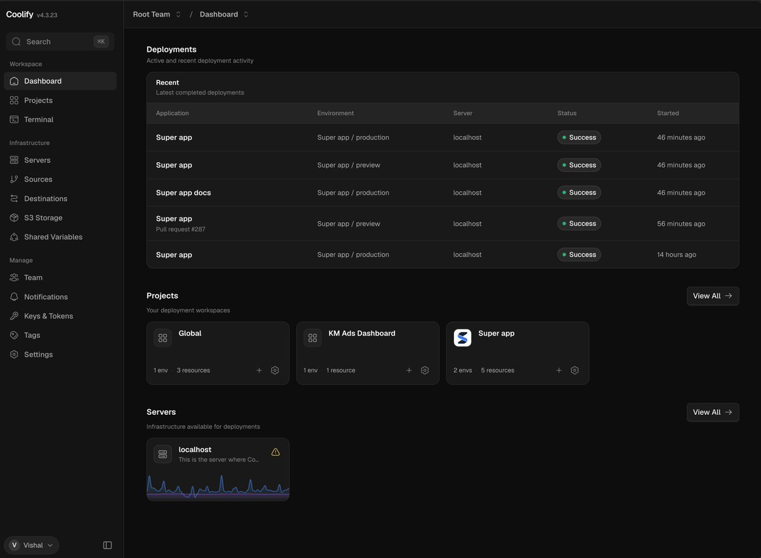761x558 pixels.
Task: Click the Notifications bell icon
Action: 14,296
